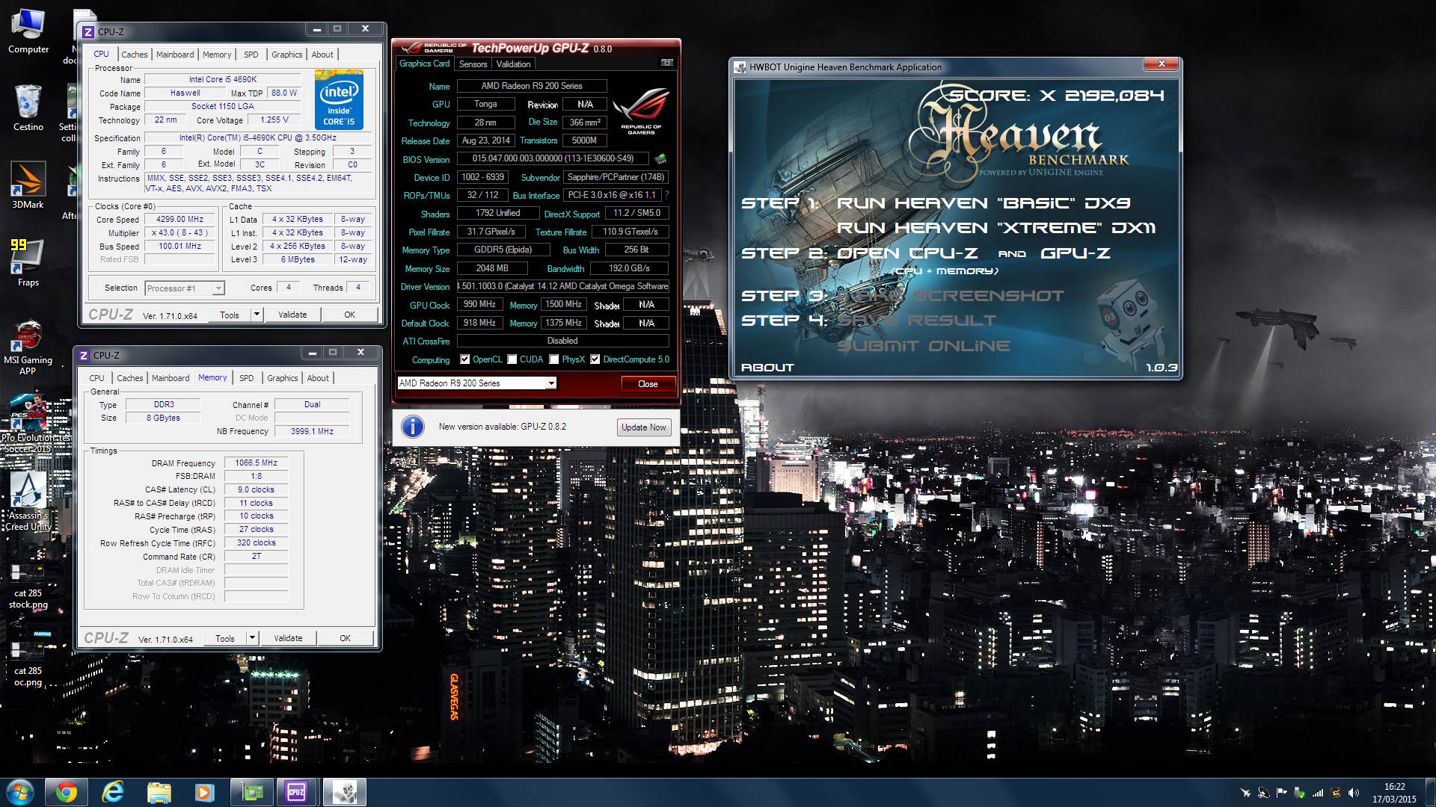Open Windows Explorer folder in taskbar
The width and height of the screenshot is (1436, 807).
(159, 792)
